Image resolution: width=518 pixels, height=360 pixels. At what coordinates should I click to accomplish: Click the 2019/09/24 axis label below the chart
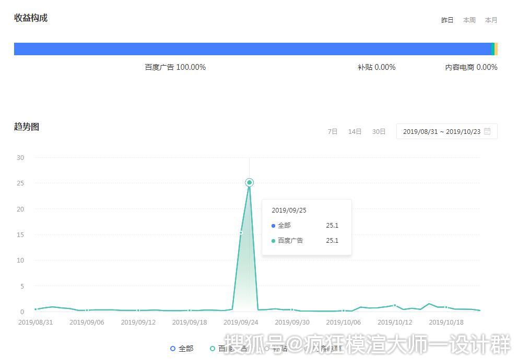coord(241,322)
